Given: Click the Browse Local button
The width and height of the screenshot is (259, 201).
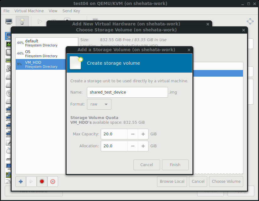Looking at the screenshot, I should click(x=172, y=181).
